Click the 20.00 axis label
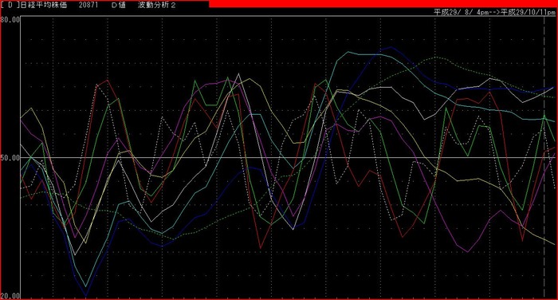The image size is (558, 300). 10,296
